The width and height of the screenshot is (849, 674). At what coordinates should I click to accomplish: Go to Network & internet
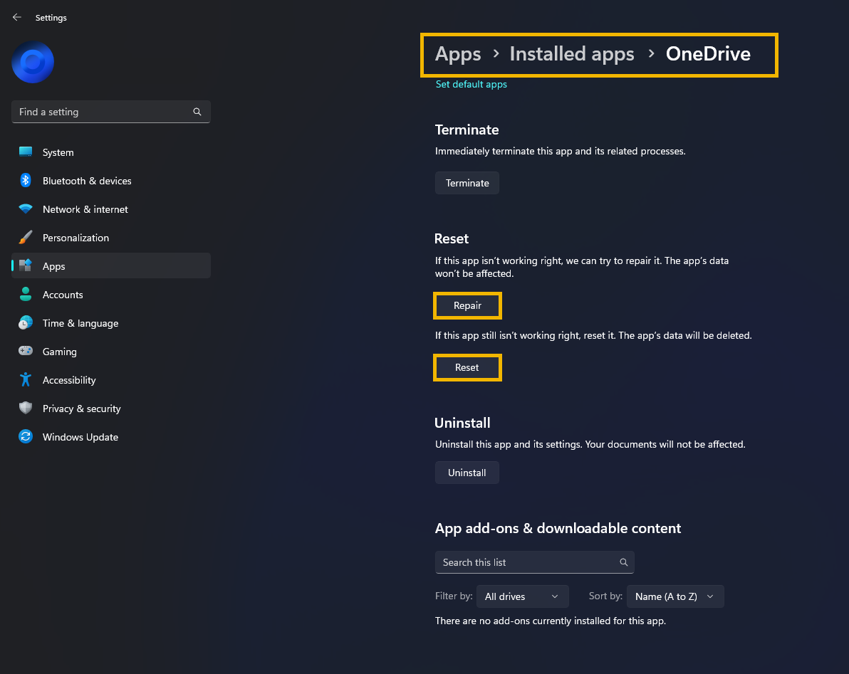[x=111, y=209]
